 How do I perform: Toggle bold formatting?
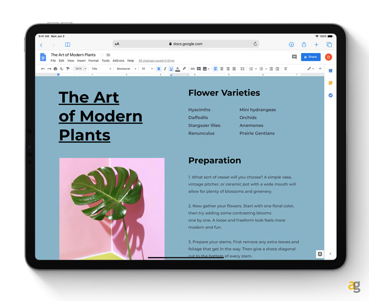158,69
